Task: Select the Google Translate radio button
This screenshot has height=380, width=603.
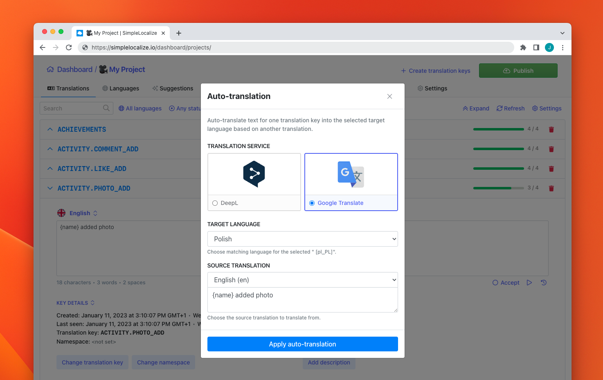Action: click(x=312, y=203)
